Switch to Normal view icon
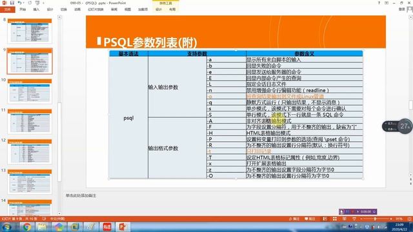The image size is (413, 232). click(x=325, y=218)
